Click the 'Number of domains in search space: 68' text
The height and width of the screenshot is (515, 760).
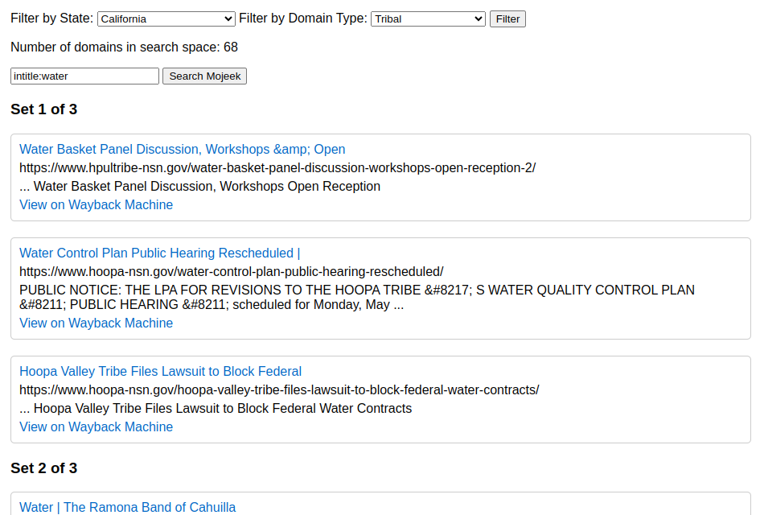124,47
